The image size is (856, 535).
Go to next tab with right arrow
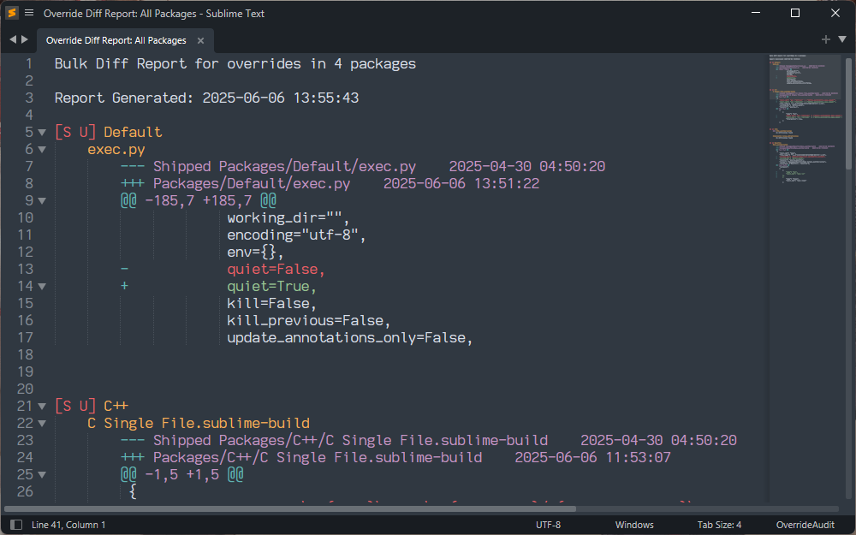(25, 39)
